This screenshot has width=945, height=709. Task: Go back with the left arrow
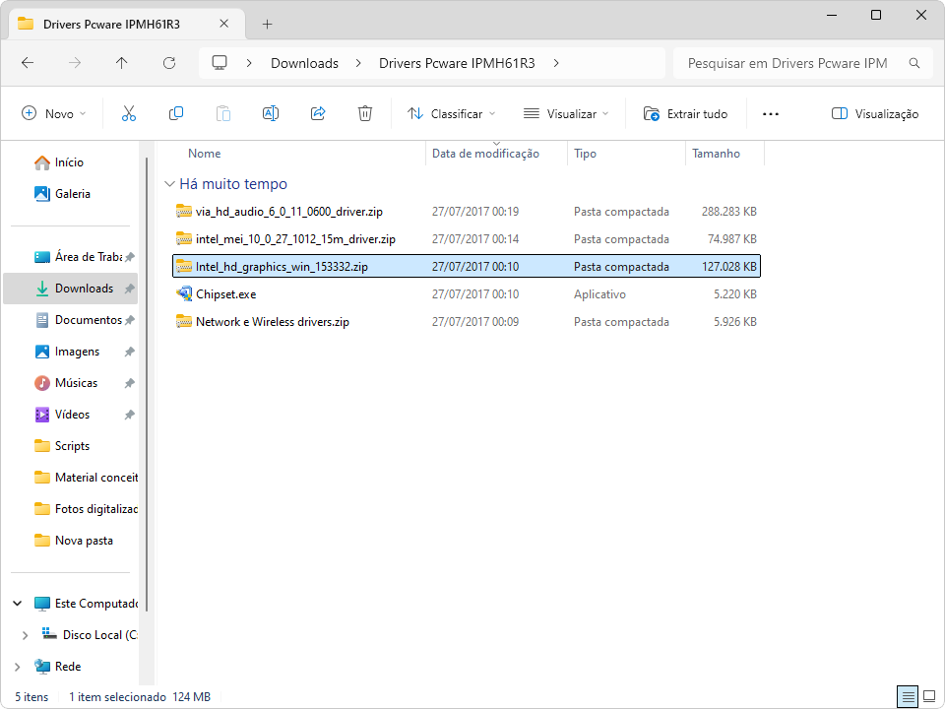coord(28,63)
